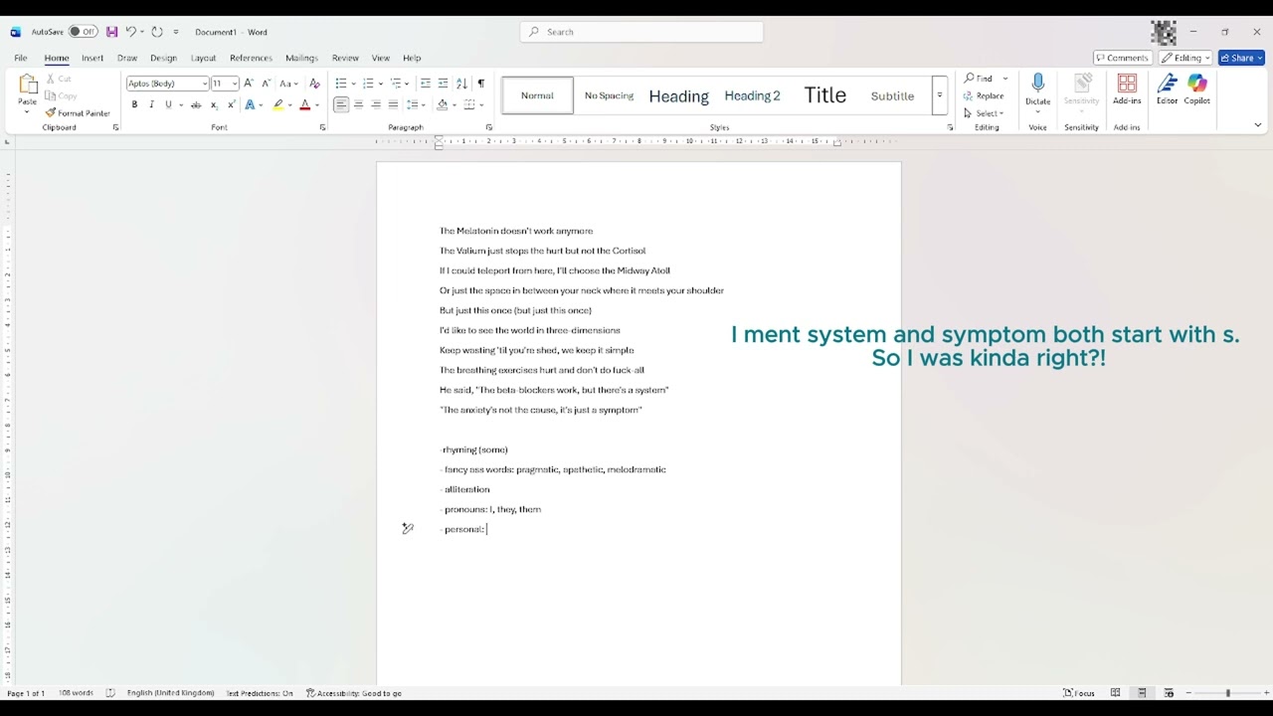Apply the red font color
This screenshot has width=1273, height=716.
click(305, 104)
